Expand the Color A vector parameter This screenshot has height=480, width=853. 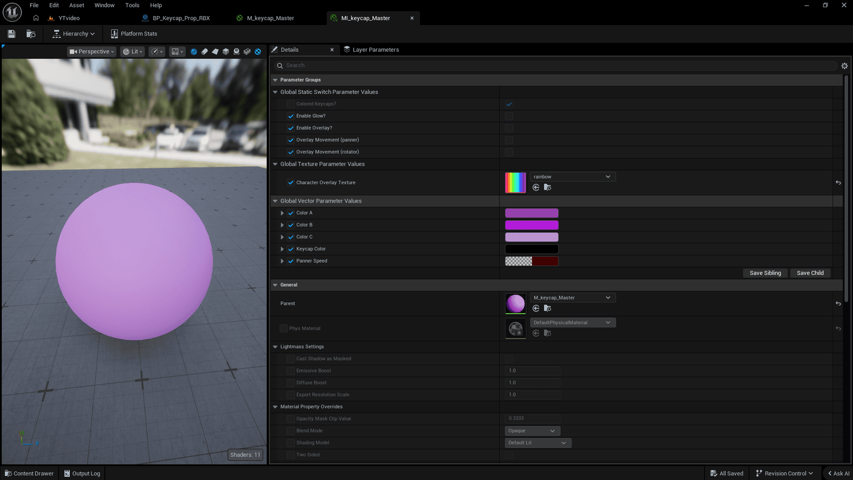[x=282, y=213]
